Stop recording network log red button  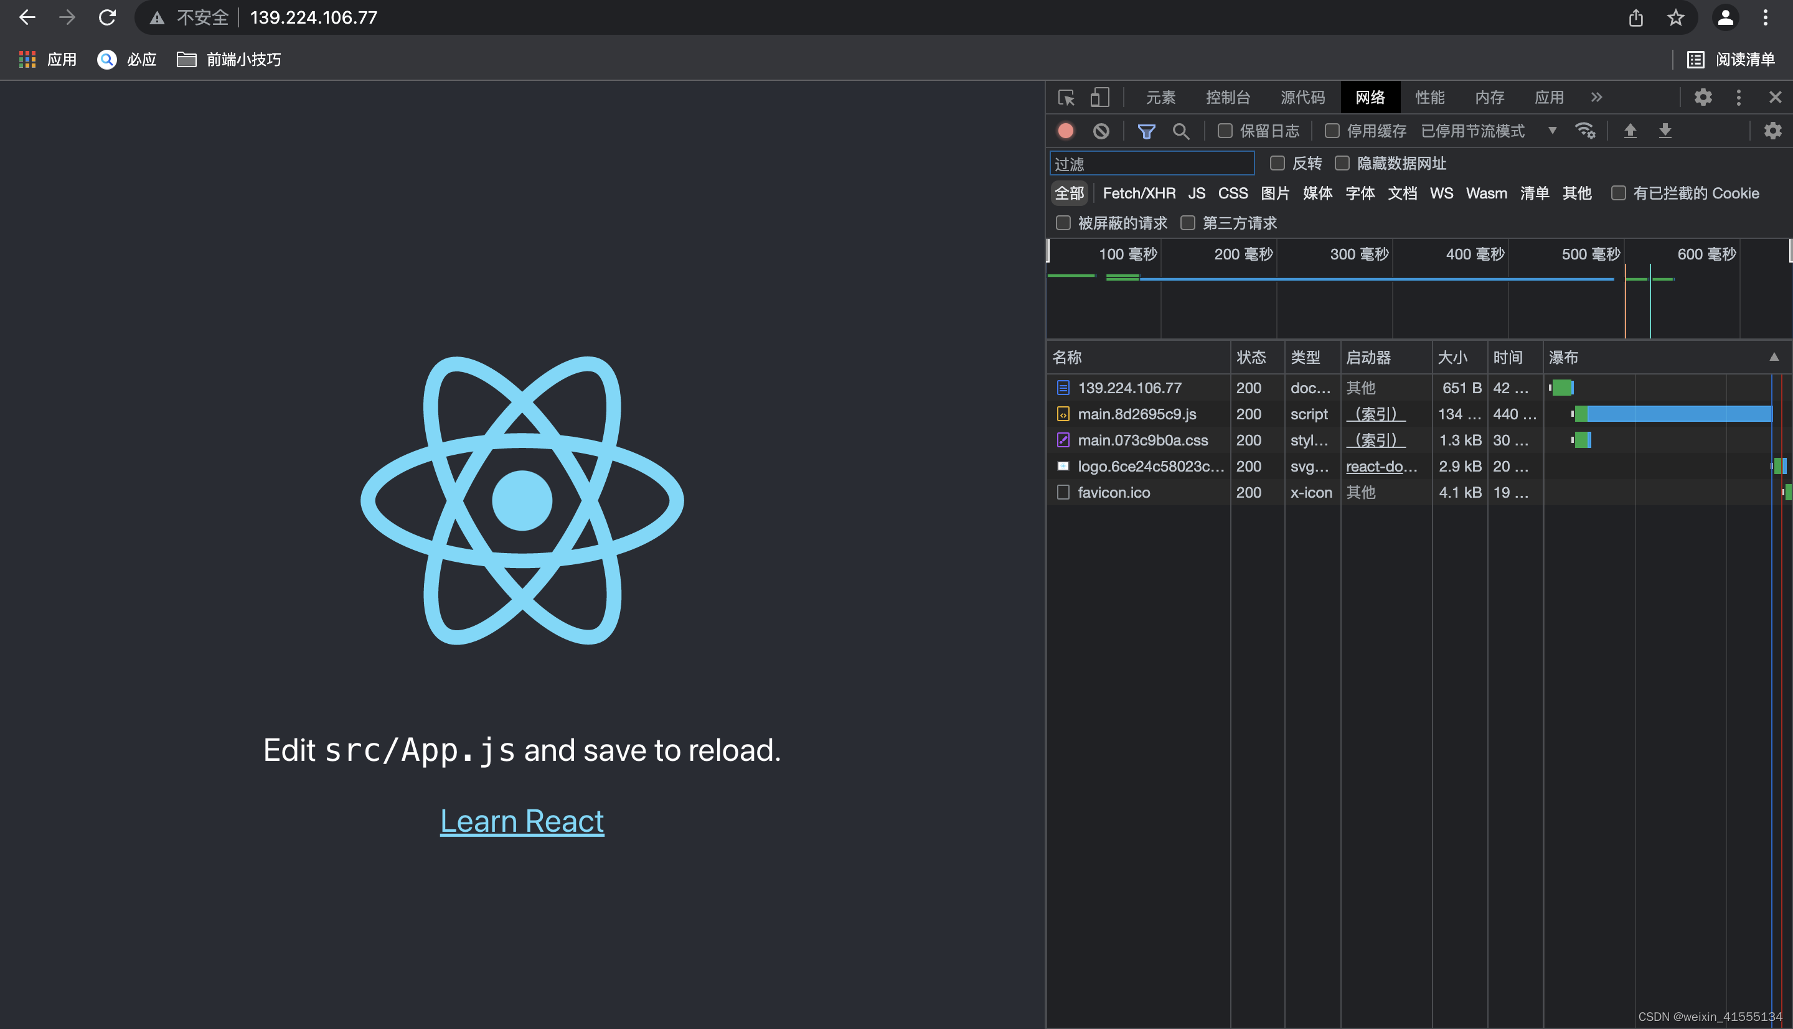click(1065, 131)
